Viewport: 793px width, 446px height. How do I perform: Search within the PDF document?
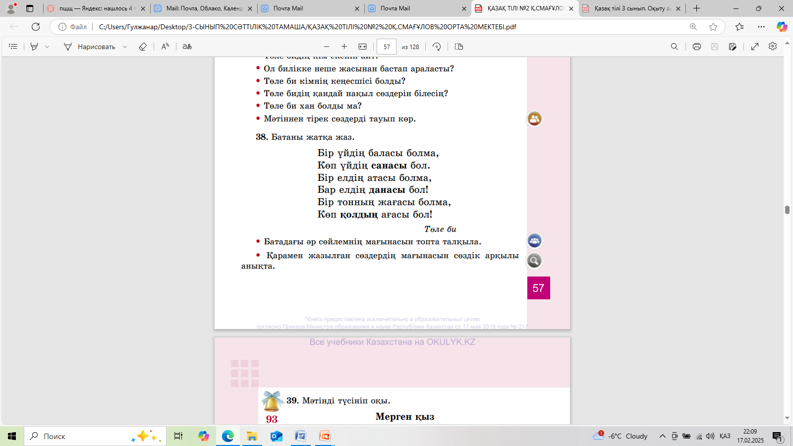(675, 47)
